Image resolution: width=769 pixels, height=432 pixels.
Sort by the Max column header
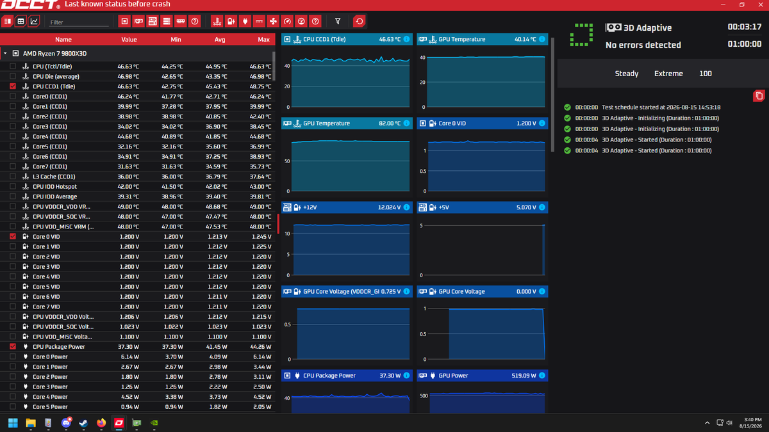tap(263, 40)
